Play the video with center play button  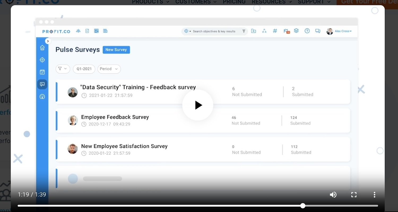[198, 105]
